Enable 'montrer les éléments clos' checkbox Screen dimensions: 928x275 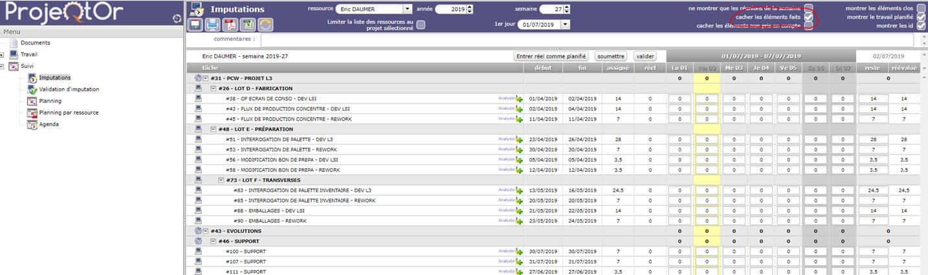921,8
